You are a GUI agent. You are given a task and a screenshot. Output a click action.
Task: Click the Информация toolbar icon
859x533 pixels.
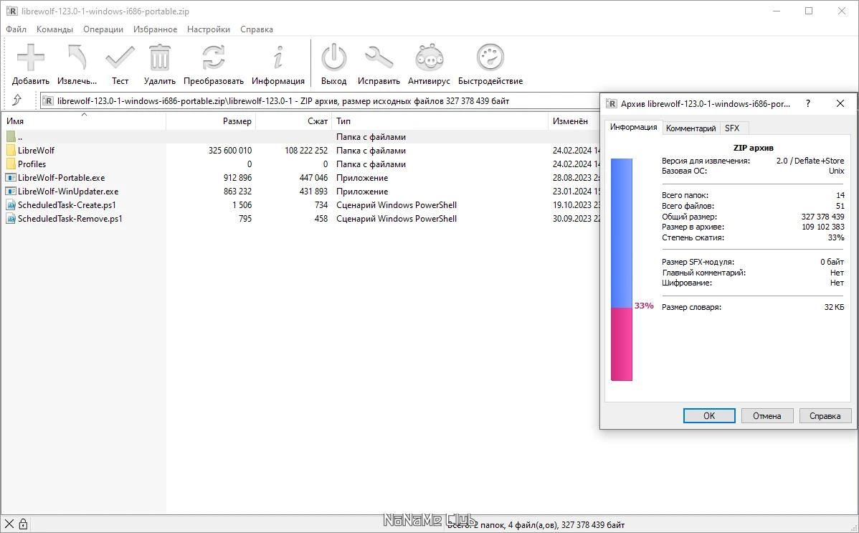[x=278, y=59]
